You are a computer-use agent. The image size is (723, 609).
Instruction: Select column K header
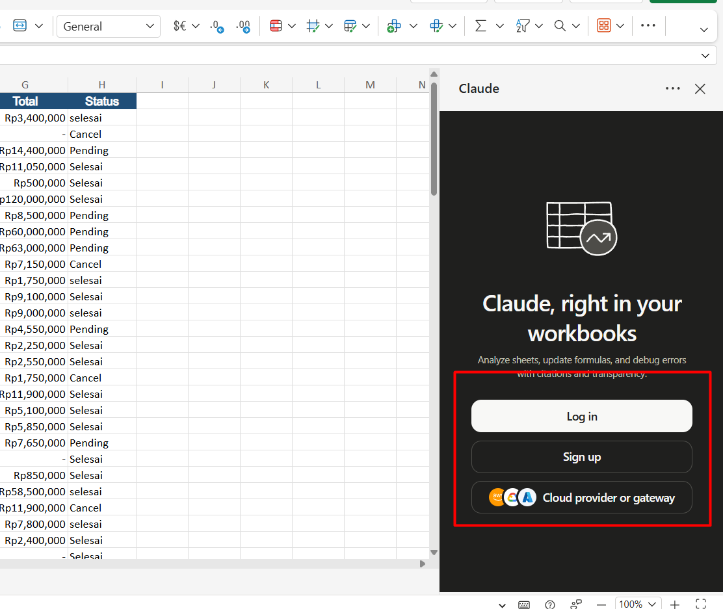(266, 85)
